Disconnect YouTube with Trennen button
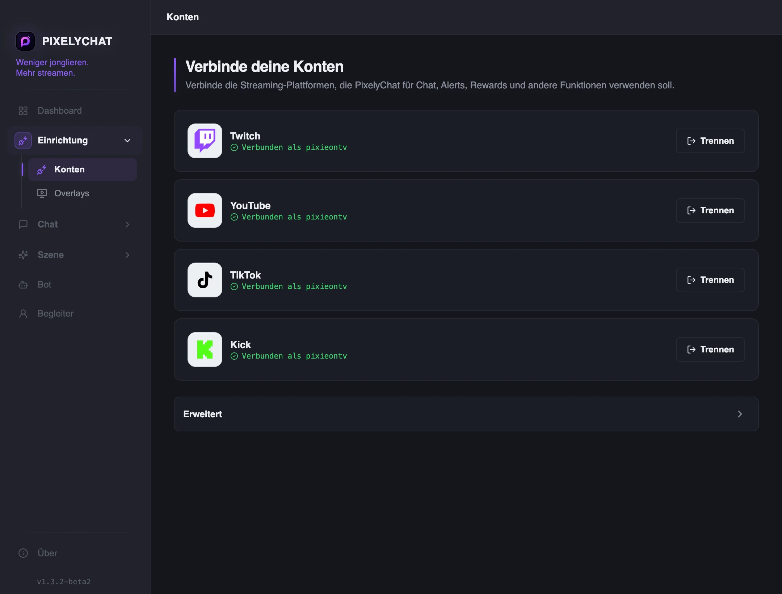Image resolution: width=782 pixels, height=594 pixels. click(710, 210)
